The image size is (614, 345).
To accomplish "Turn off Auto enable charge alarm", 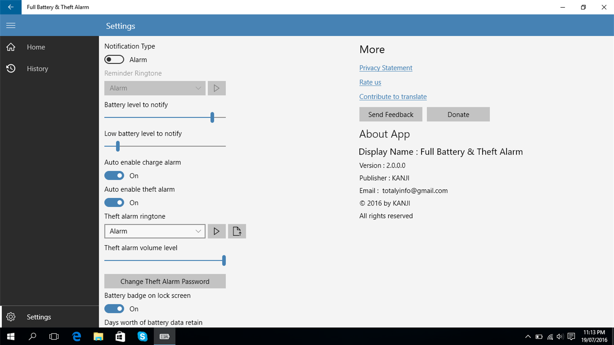I will (x=114, y=176).
